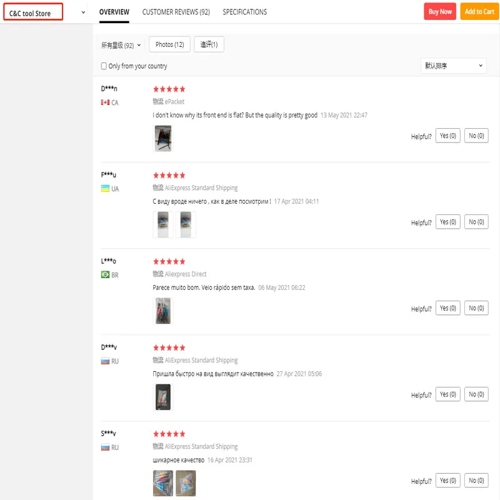Viewport: 500px width, 500px height.
Task: Expand the C&C tool Store dropdown
Action: [83, 12]
